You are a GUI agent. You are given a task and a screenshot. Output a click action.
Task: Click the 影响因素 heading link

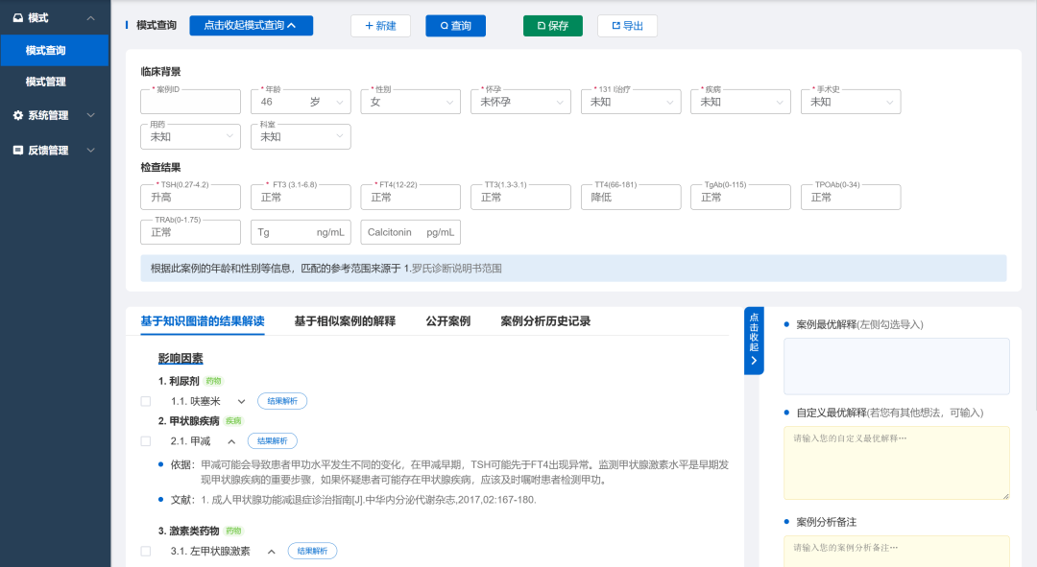tap(181, 358)
